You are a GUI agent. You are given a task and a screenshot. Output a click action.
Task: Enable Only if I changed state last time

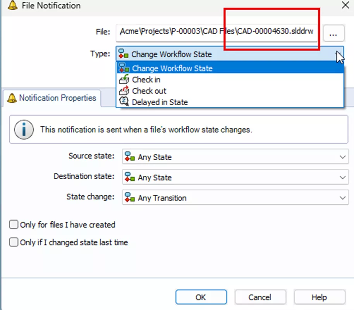[14, 242]
